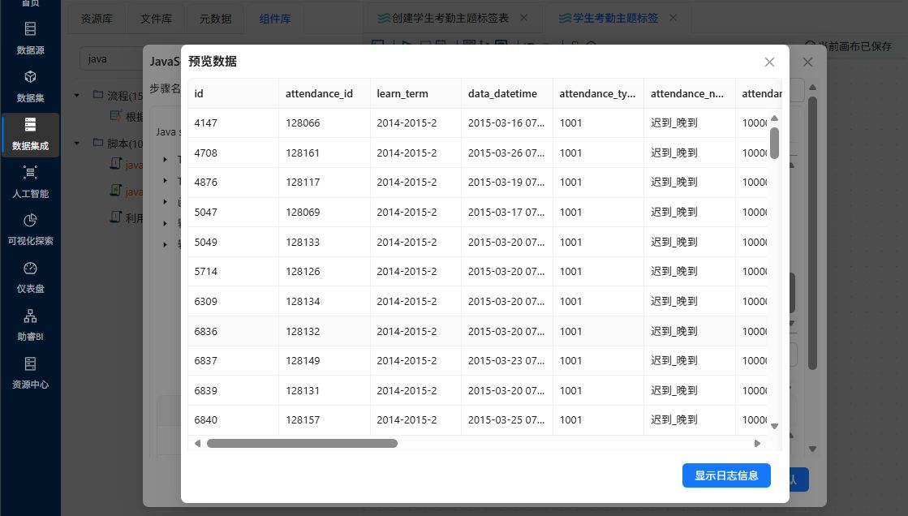Open the 创建学生考勤主题标签表 tab
908x516 pixels.
pyautogui.click(x=444, y=18)
